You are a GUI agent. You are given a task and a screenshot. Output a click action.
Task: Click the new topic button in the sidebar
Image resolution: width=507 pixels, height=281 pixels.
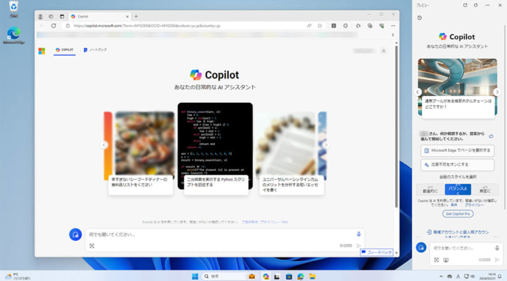pyautogui.click(x=421, y=248)
